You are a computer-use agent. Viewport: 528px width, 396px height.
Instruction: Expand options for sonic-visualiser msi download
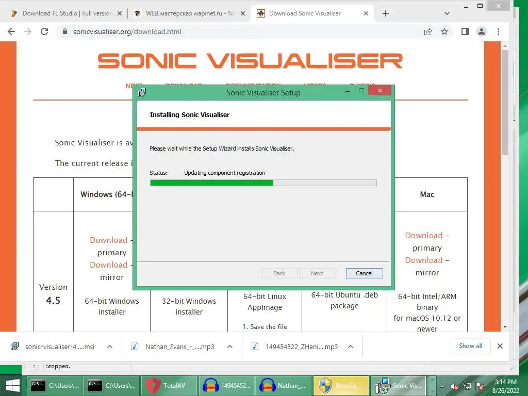pos(110,346)
